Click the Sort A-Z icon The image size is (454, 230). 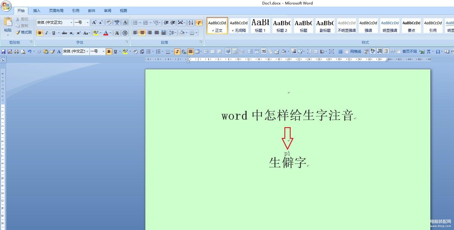[x=191, y=23]
